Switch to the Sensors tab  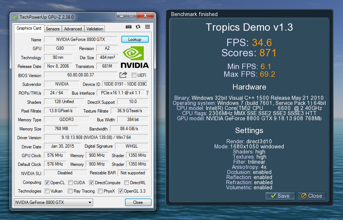pyautogui.click(x=52, y=29)
